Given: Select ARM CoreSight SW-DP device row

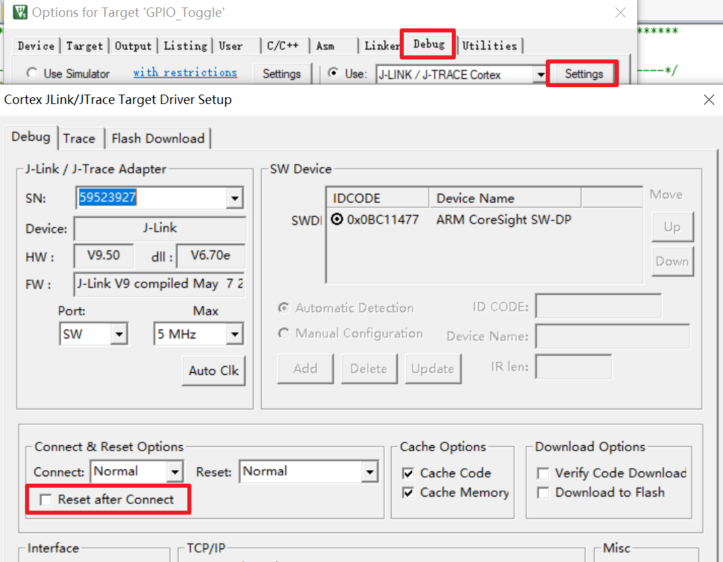Looking at the screenshot, I should pyautogui.click(x=504, y=220).
